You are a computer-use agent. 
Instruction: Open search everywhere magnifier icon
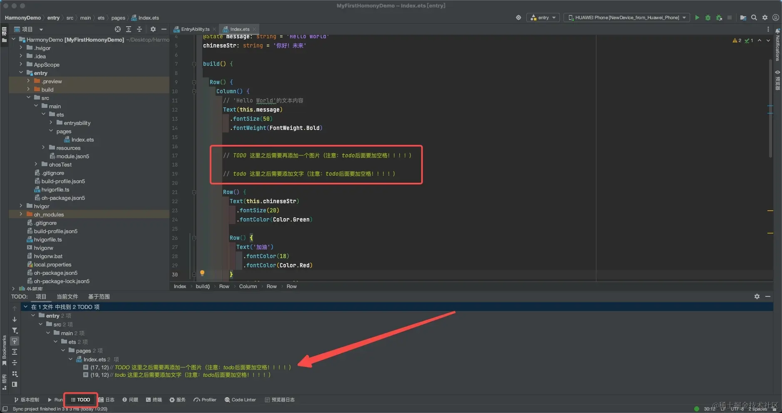click(754, 17)
